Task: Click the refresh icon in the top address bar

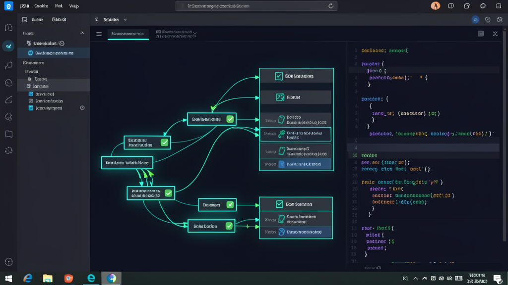Action: coord(331,6)
